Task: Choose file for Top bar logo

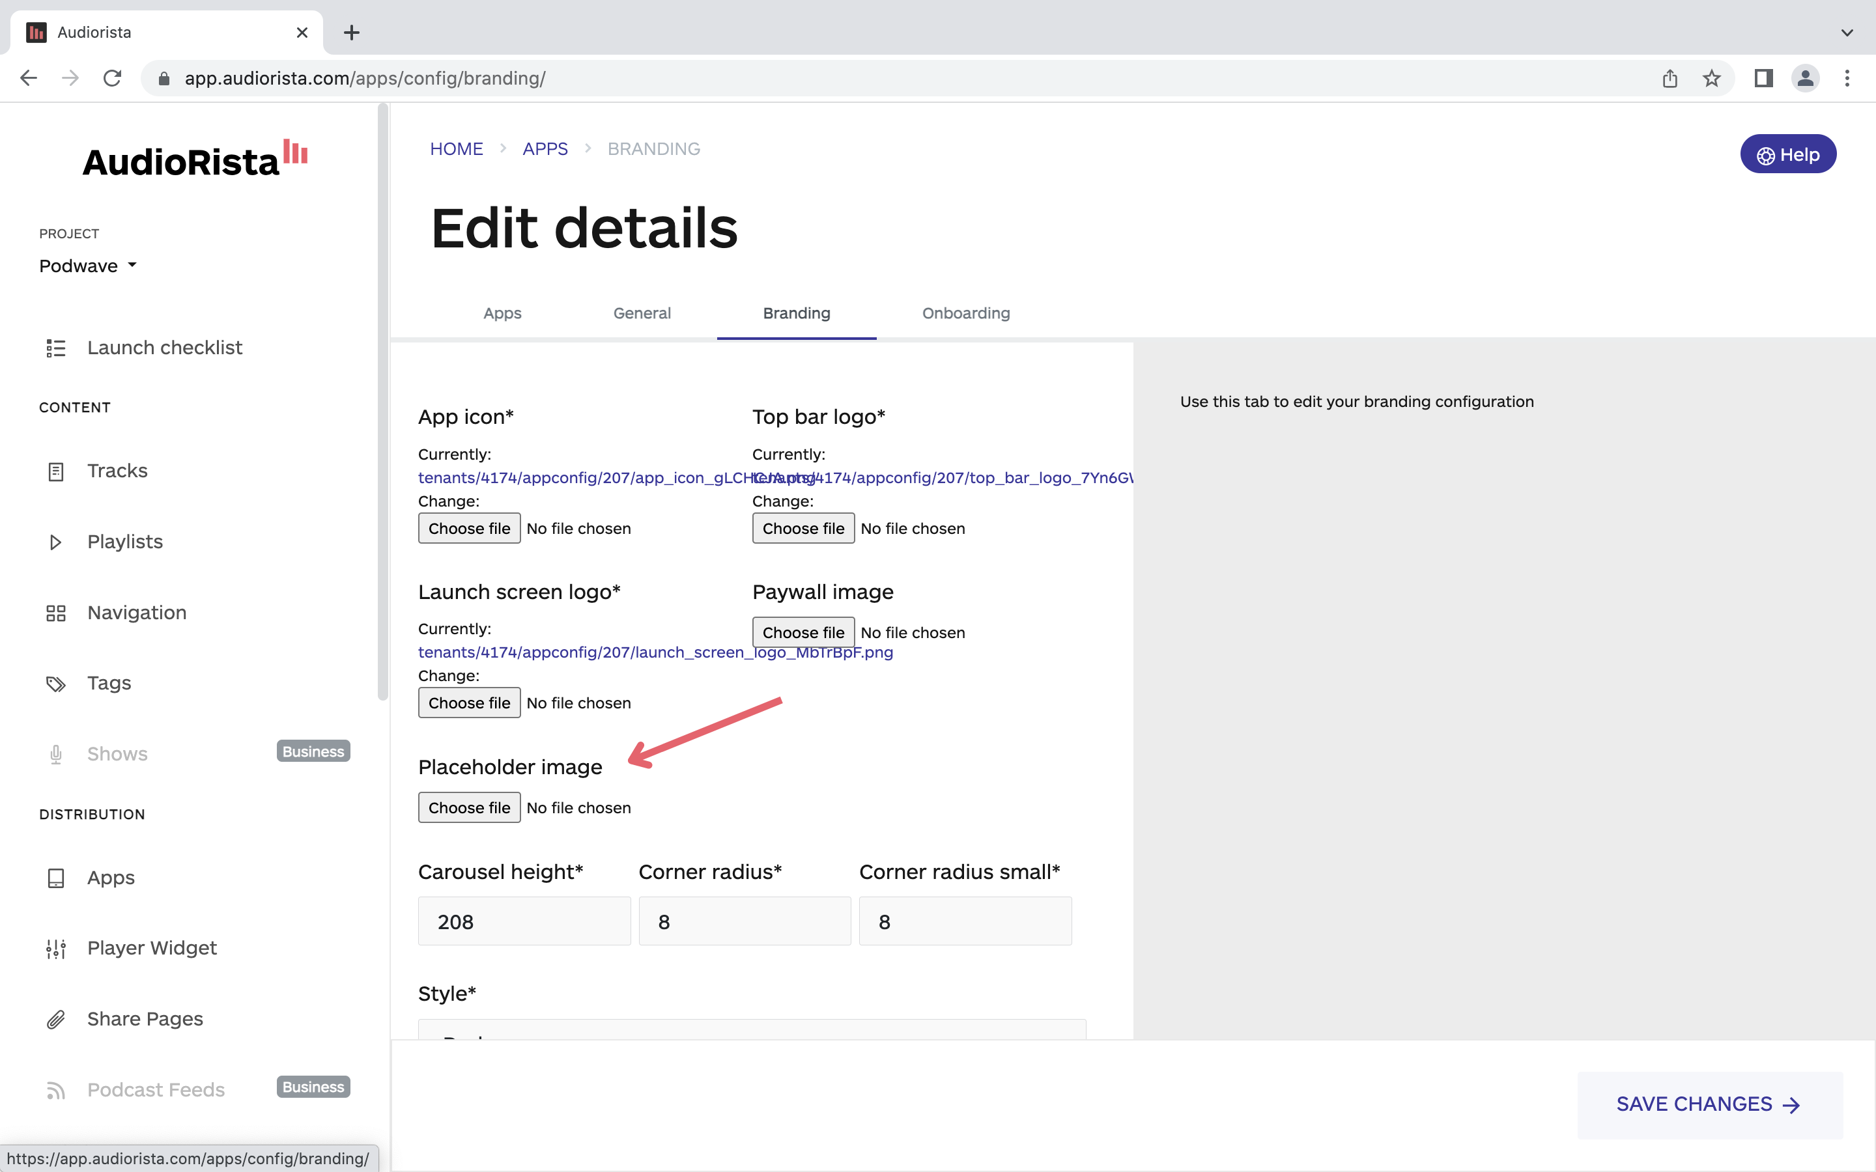Action: coord(803,529)
